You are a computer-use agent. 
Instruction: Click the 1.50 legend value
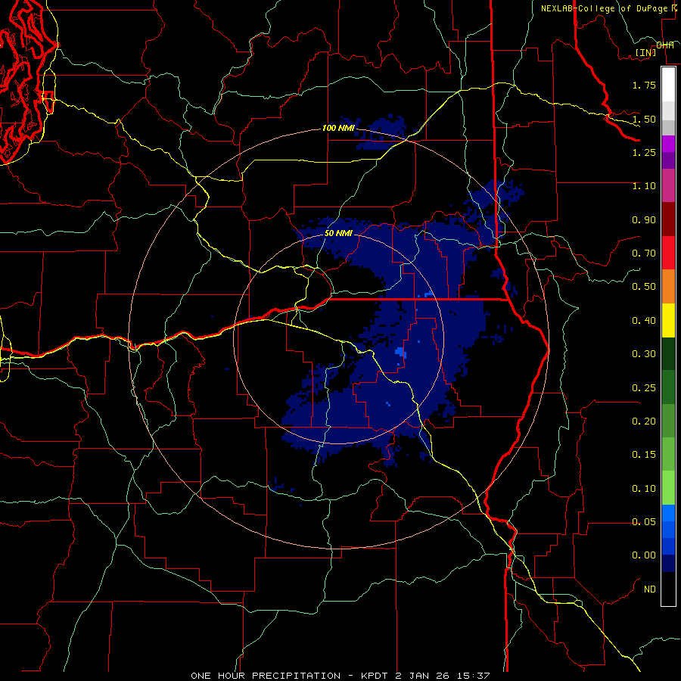pyautogui.click(x=644, y=119)
